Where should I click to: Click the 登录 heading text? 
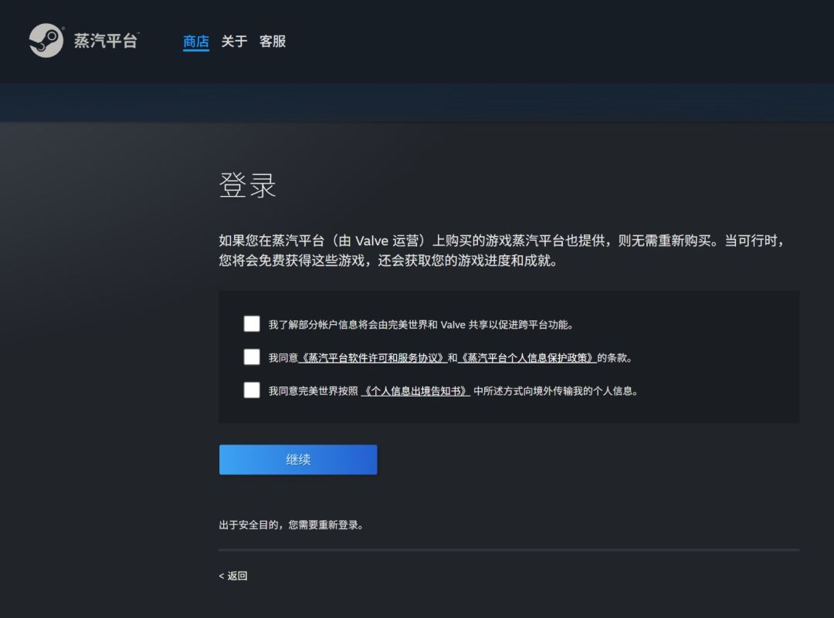[x=247, y=185]
